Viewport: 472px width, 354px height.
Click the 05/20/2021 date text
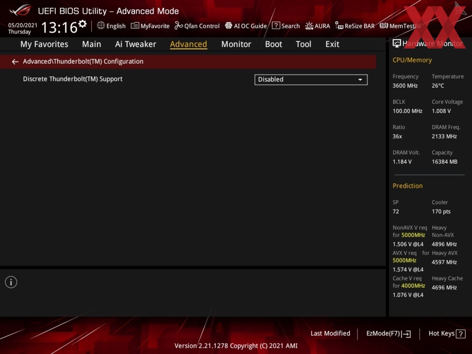[x=23, y=25]
